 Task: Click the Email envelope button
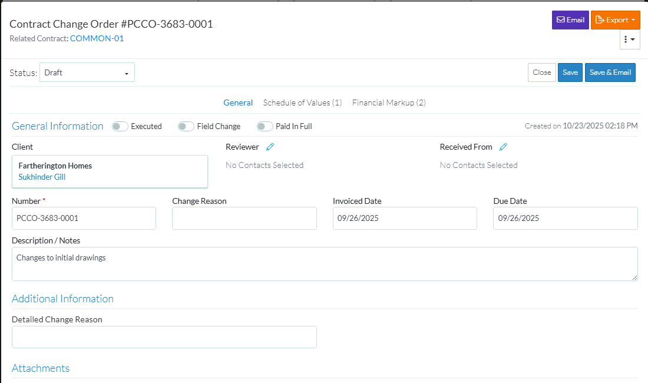click(570, 20)
